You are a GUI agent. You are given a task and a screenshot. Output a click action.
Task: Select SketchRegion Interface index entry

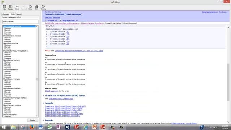[x=12, y=79]
